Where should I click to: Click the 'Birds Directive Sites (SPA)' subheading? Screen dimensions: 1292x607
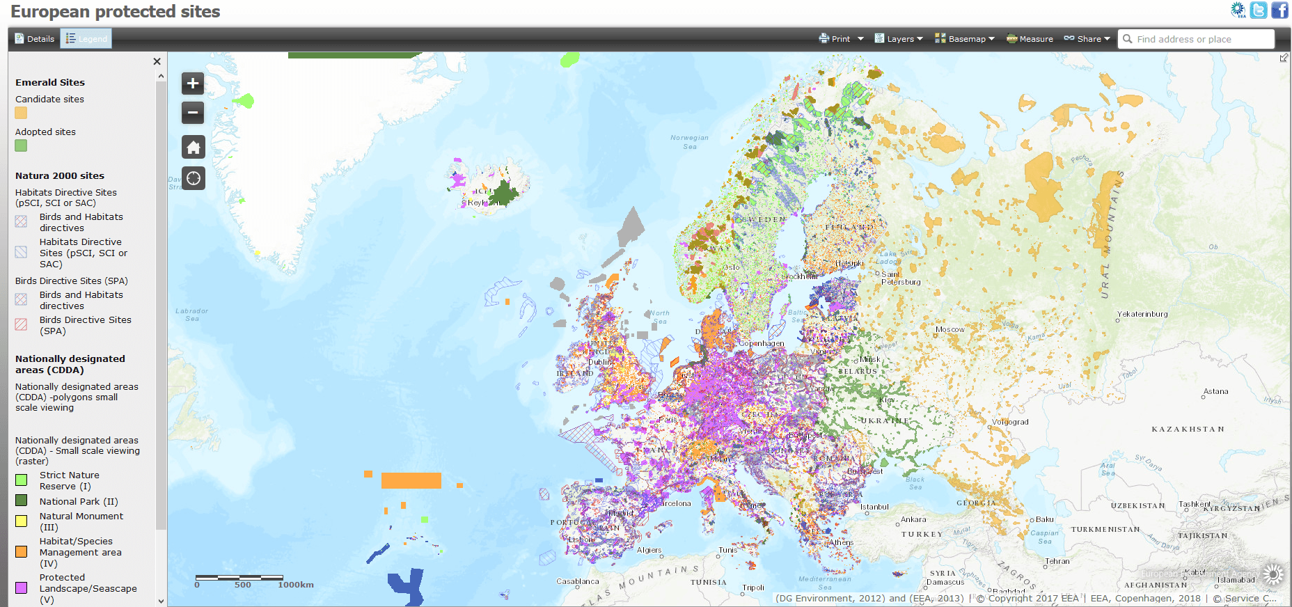click(72, 281)
